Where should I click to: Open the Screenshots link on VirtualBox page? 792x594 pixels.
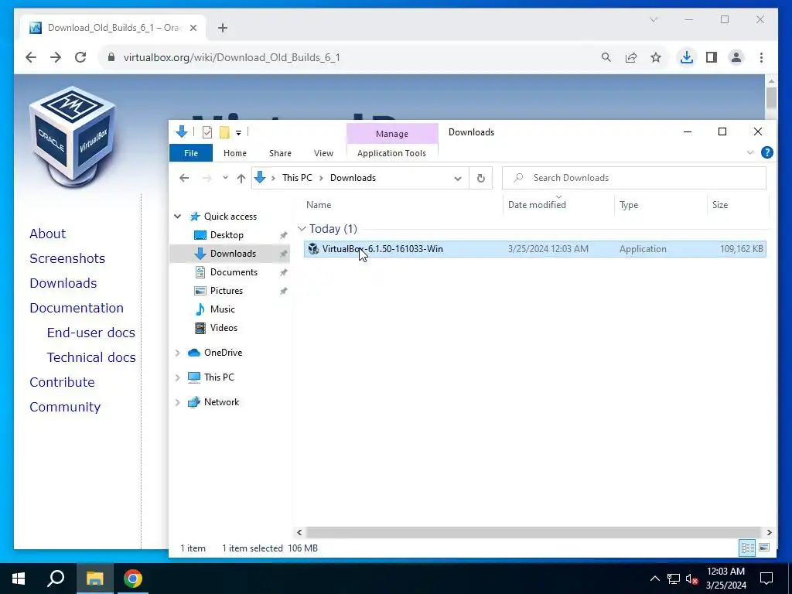coord(67,258)
